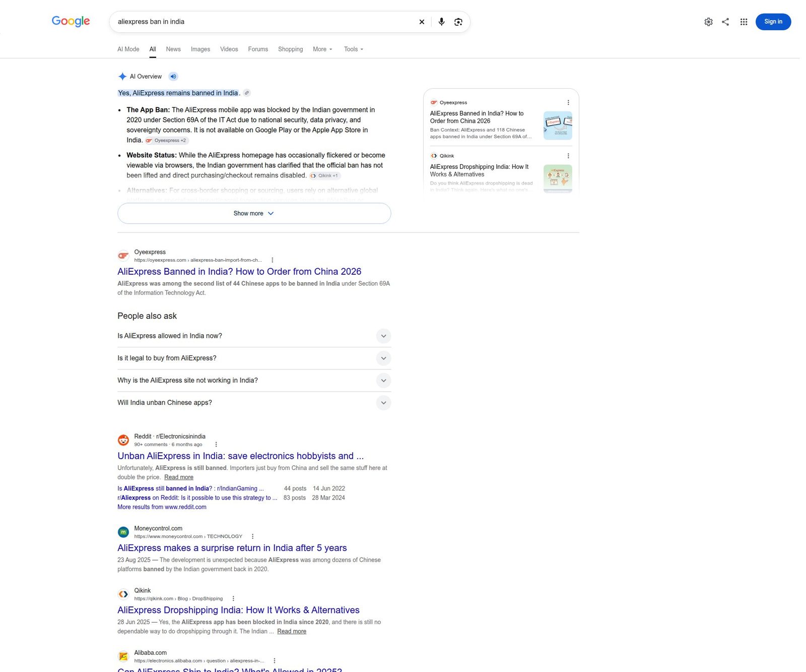Viewport: 806px width, 672px height.
Task: Expand 'Will India unban Chinese apps?'
Action: point(254,402)
